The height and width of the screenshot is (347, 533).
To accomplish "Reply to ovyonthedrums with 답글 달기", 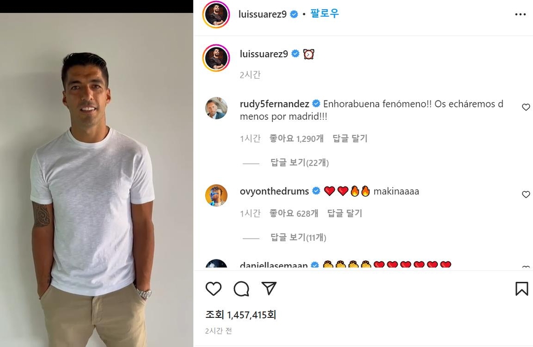I will coord(345,213).
